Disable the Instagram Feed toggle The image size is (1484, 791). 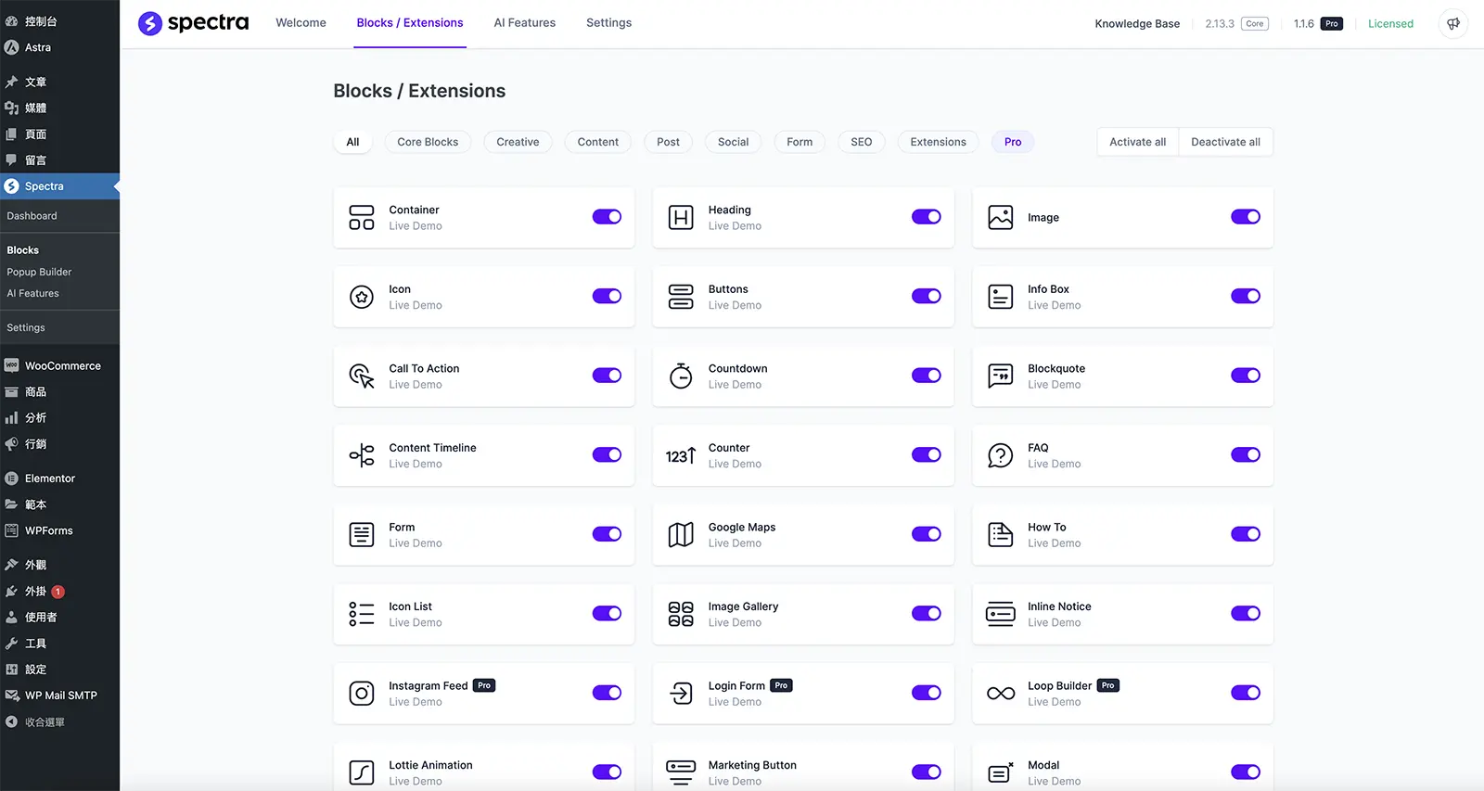coord(607,693)
